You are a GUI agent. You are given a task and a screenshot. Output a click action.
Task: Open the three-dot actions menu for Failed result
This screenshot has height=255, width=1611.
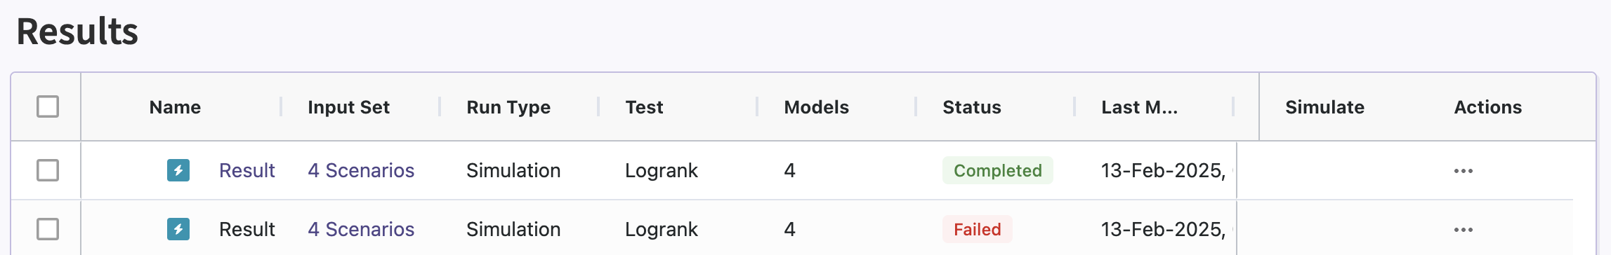click(x=1464, y=230)
